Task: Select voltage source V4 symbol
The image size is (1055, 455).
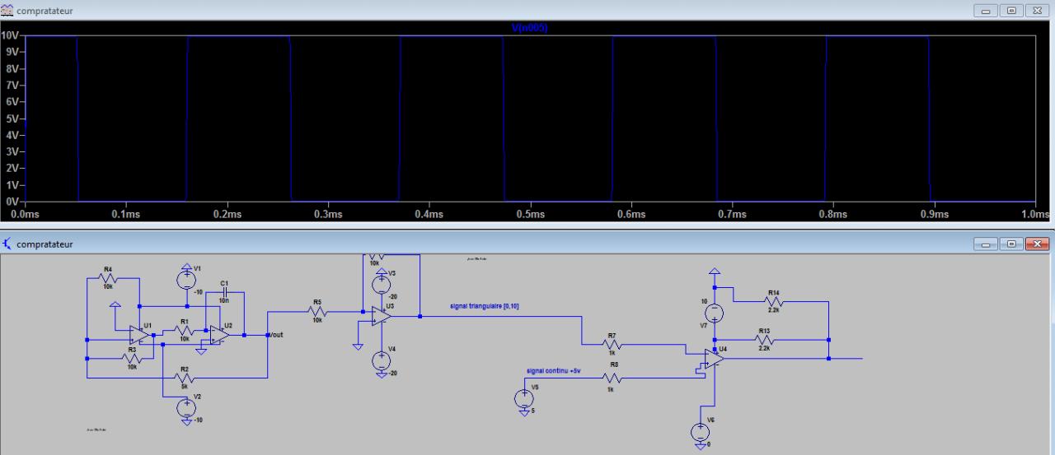Action: coord(381,360)
